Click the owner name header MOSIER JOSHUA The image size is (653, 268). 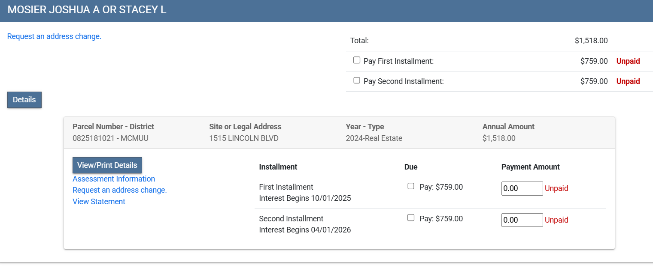87,10
